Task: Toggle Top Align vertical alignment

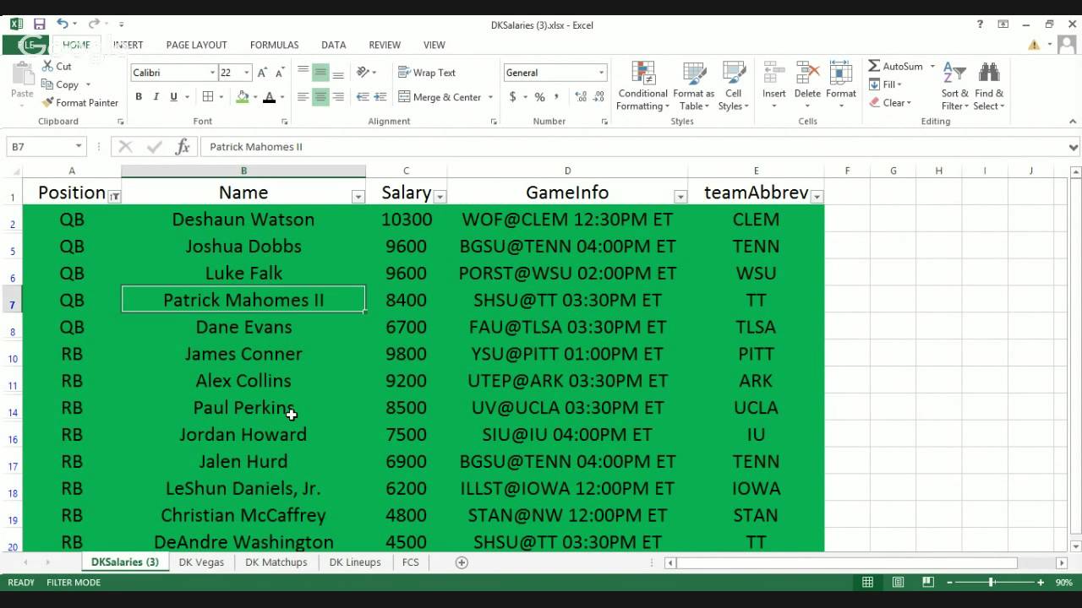Action: (303, 73)
